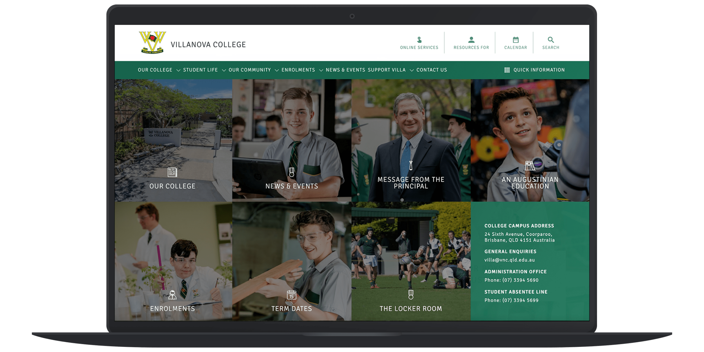
Task: Open News & Events menu item
Action: (x=345, y=70)
